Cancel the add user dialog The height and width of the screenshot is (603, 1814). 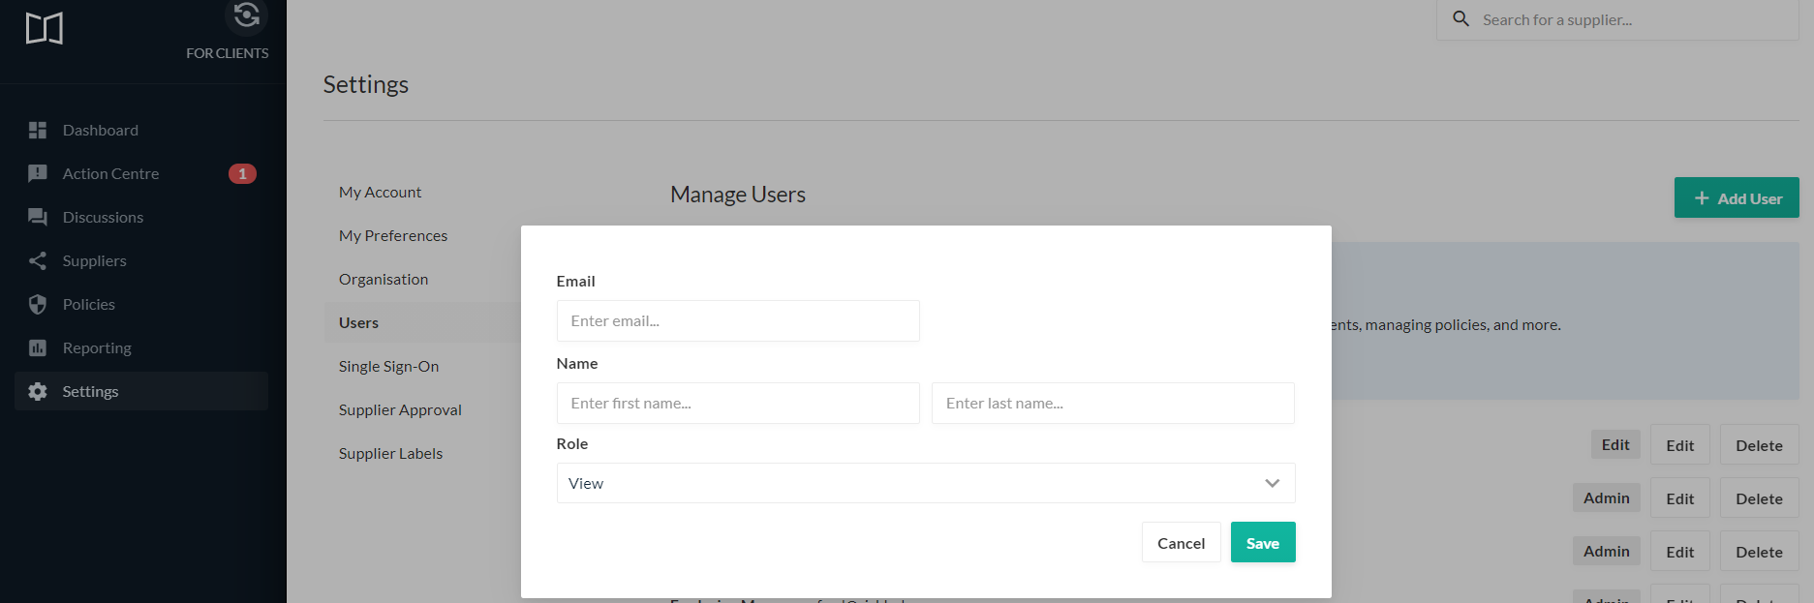point(1181,543)
